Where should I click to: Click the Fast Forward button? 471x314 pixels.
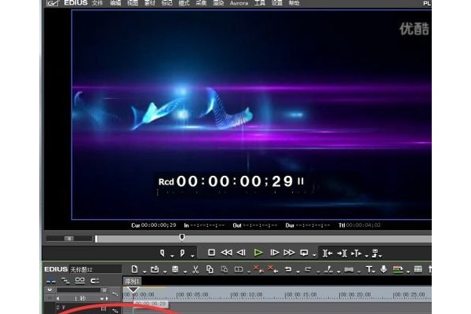(x=289, y=253)
